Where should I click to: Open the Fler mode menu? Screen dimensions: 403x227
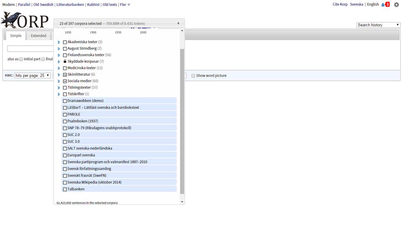[125, 5]
